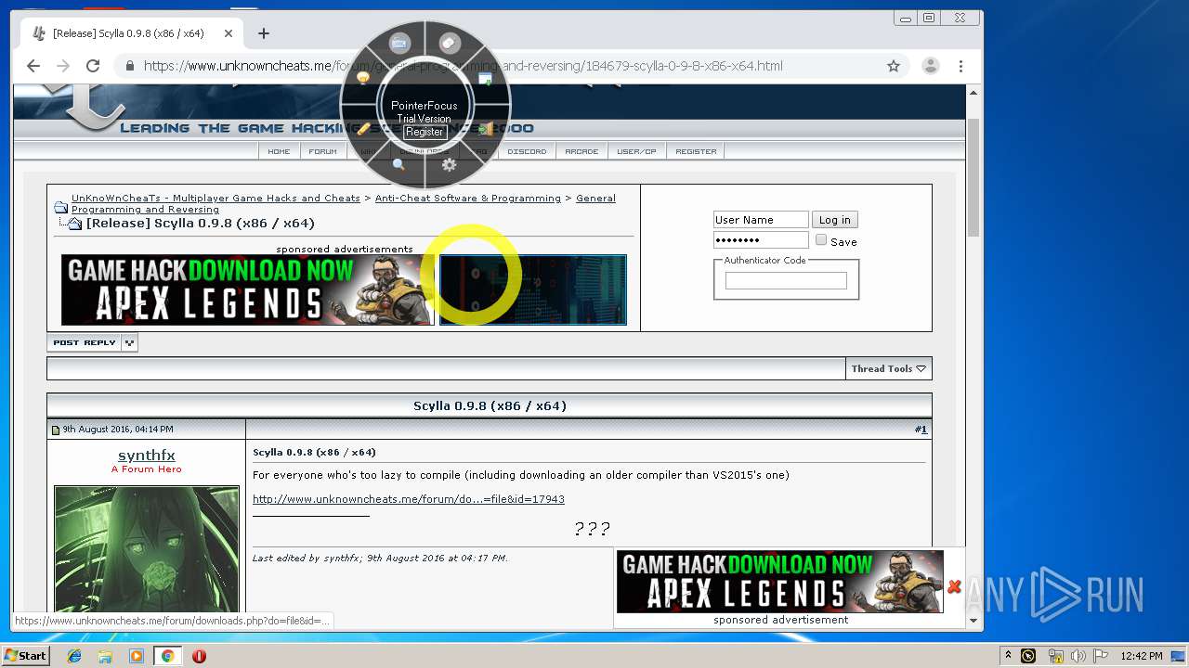The width and height of the screenshot is (1189, 668).
Task: Open the Chrome profile avatar
Action: point(930,66)
